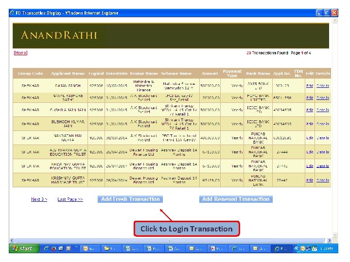The height and width of the screenshot is (262, 350).
Task: Select the 10/02/2015 transaction date cell
Action: (x=117, y=85)
